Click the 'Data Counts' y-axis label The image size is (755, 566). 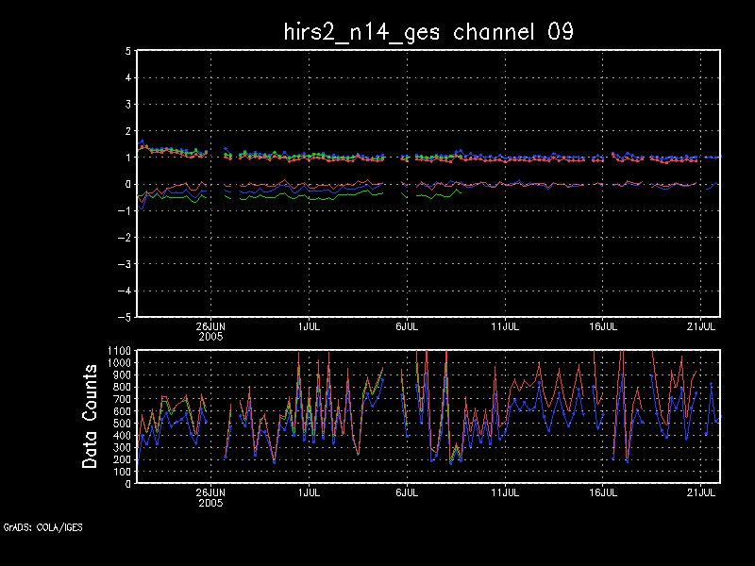click(x=91, y=416)
